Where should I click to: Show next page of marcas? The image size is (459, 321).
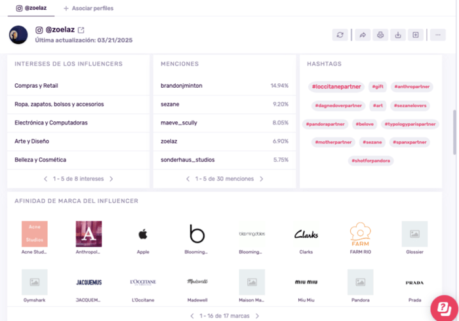pos(257,316)
